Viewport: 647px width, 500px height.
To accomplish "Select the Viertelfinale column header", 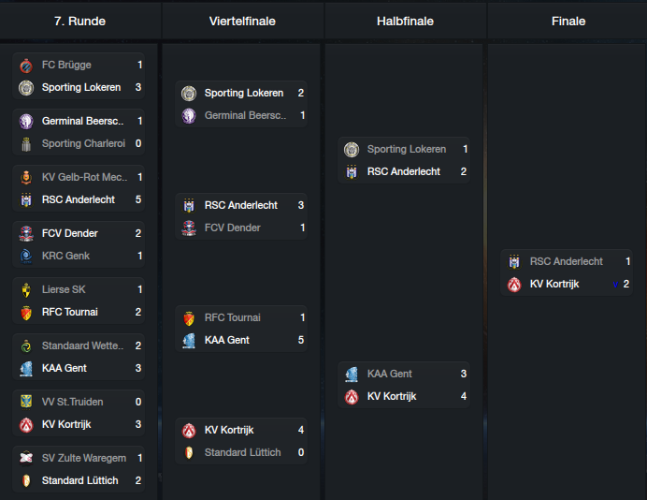I will (243, 22).
